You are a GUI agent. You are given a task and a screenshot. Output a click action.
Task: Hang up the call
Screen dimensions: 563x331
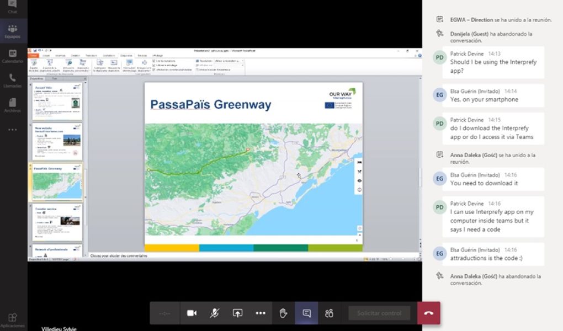click(429, 313)
